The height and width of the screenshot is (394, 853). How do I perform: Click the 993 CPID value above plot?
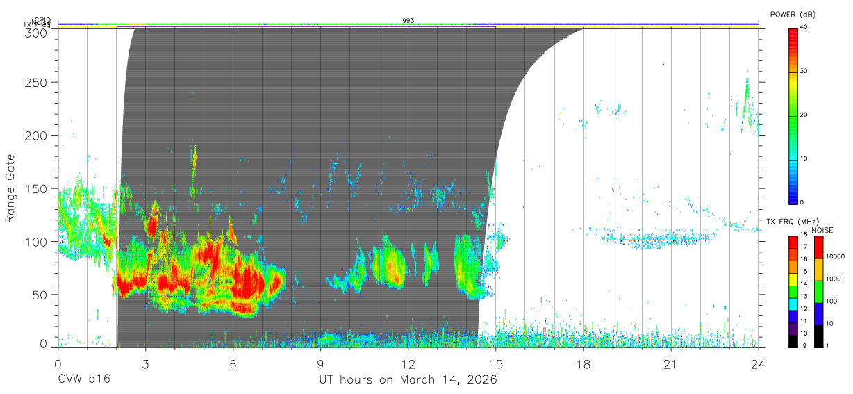coord(408,21)
